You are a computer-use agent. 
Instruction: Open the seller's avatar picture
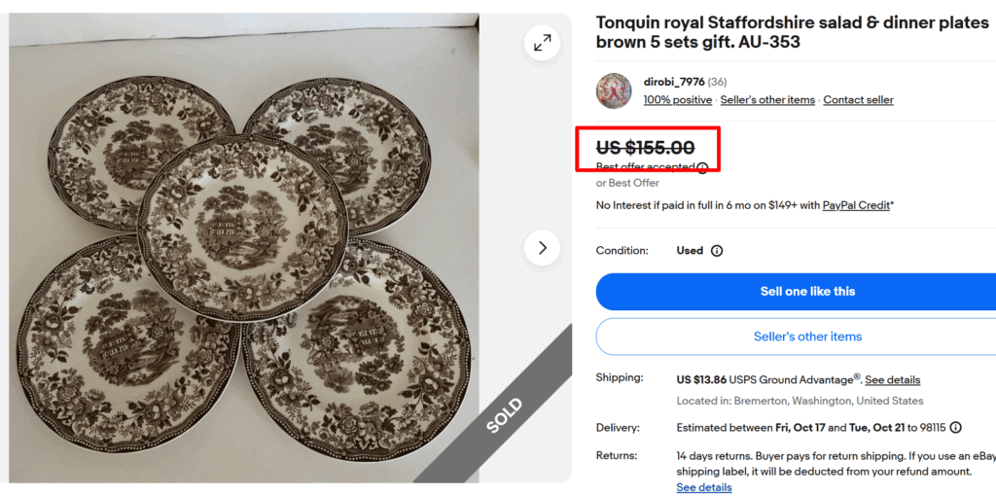[x=614, y=90]
